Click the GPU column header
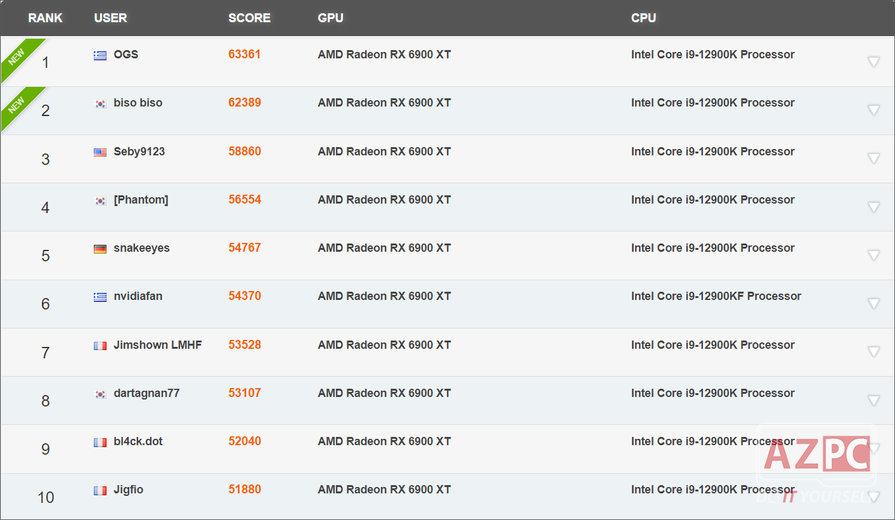895x520 pixels. 330,18
